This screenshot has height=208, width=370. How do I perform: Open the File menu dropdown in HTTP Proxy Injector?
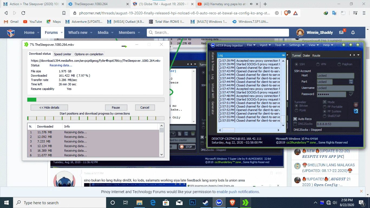251,45
